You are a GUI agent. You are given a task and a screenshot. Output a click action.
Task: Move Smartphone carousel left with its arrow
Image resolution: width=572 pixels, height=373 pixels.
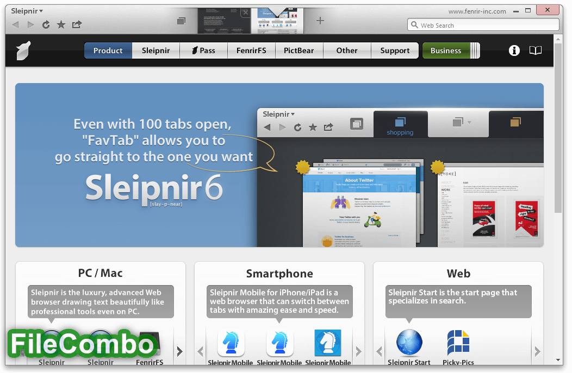[x=200, y=351]
